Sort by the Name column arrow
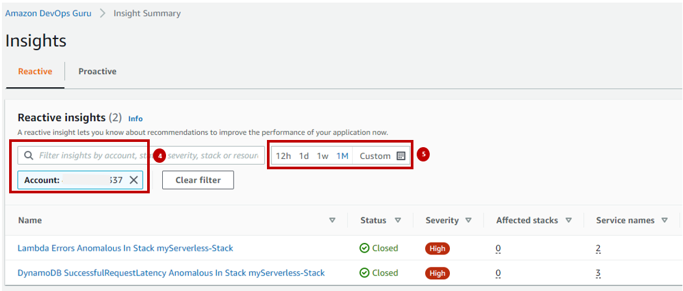The height and width of the screenshot is (291, 683). coord(332,221)
